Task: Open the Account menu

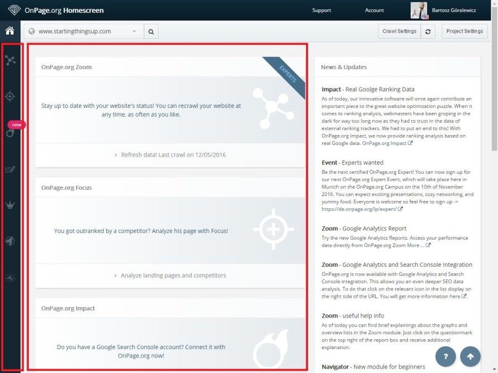Action: pos(374,10)
